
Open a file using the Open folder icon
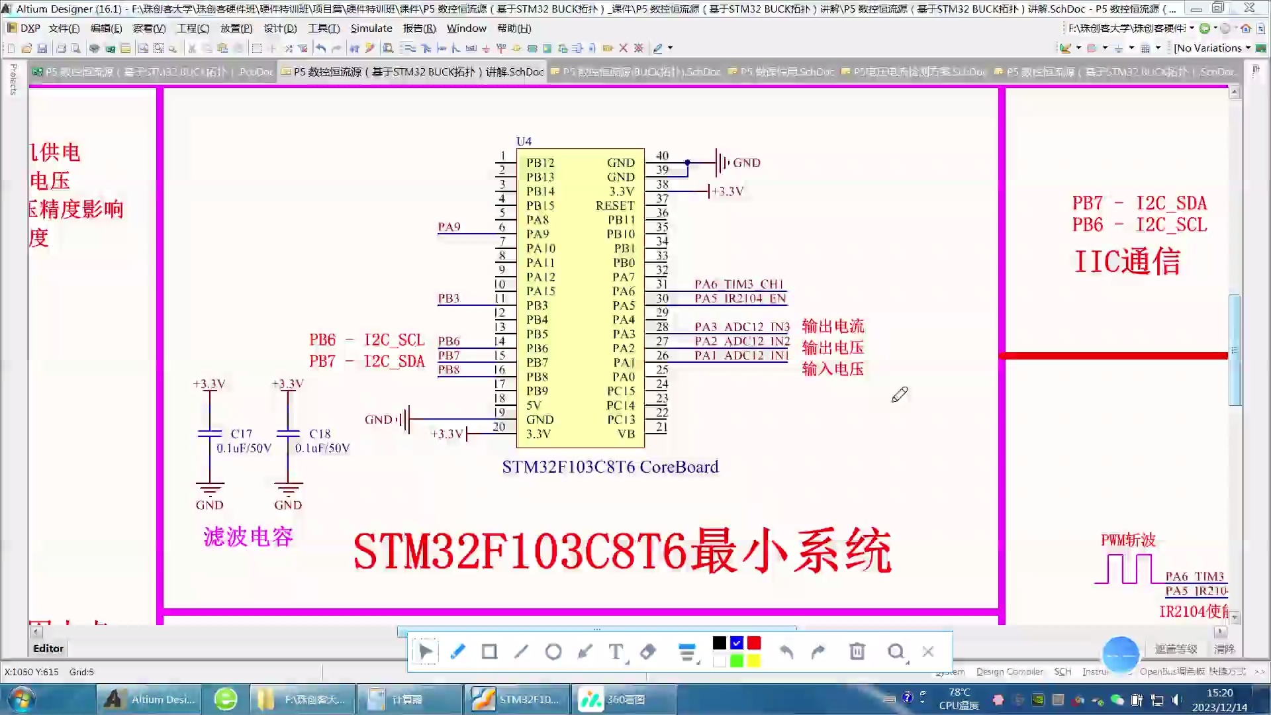point(26,48)
